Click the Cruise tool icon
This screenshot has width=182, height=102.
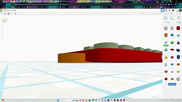160,14
